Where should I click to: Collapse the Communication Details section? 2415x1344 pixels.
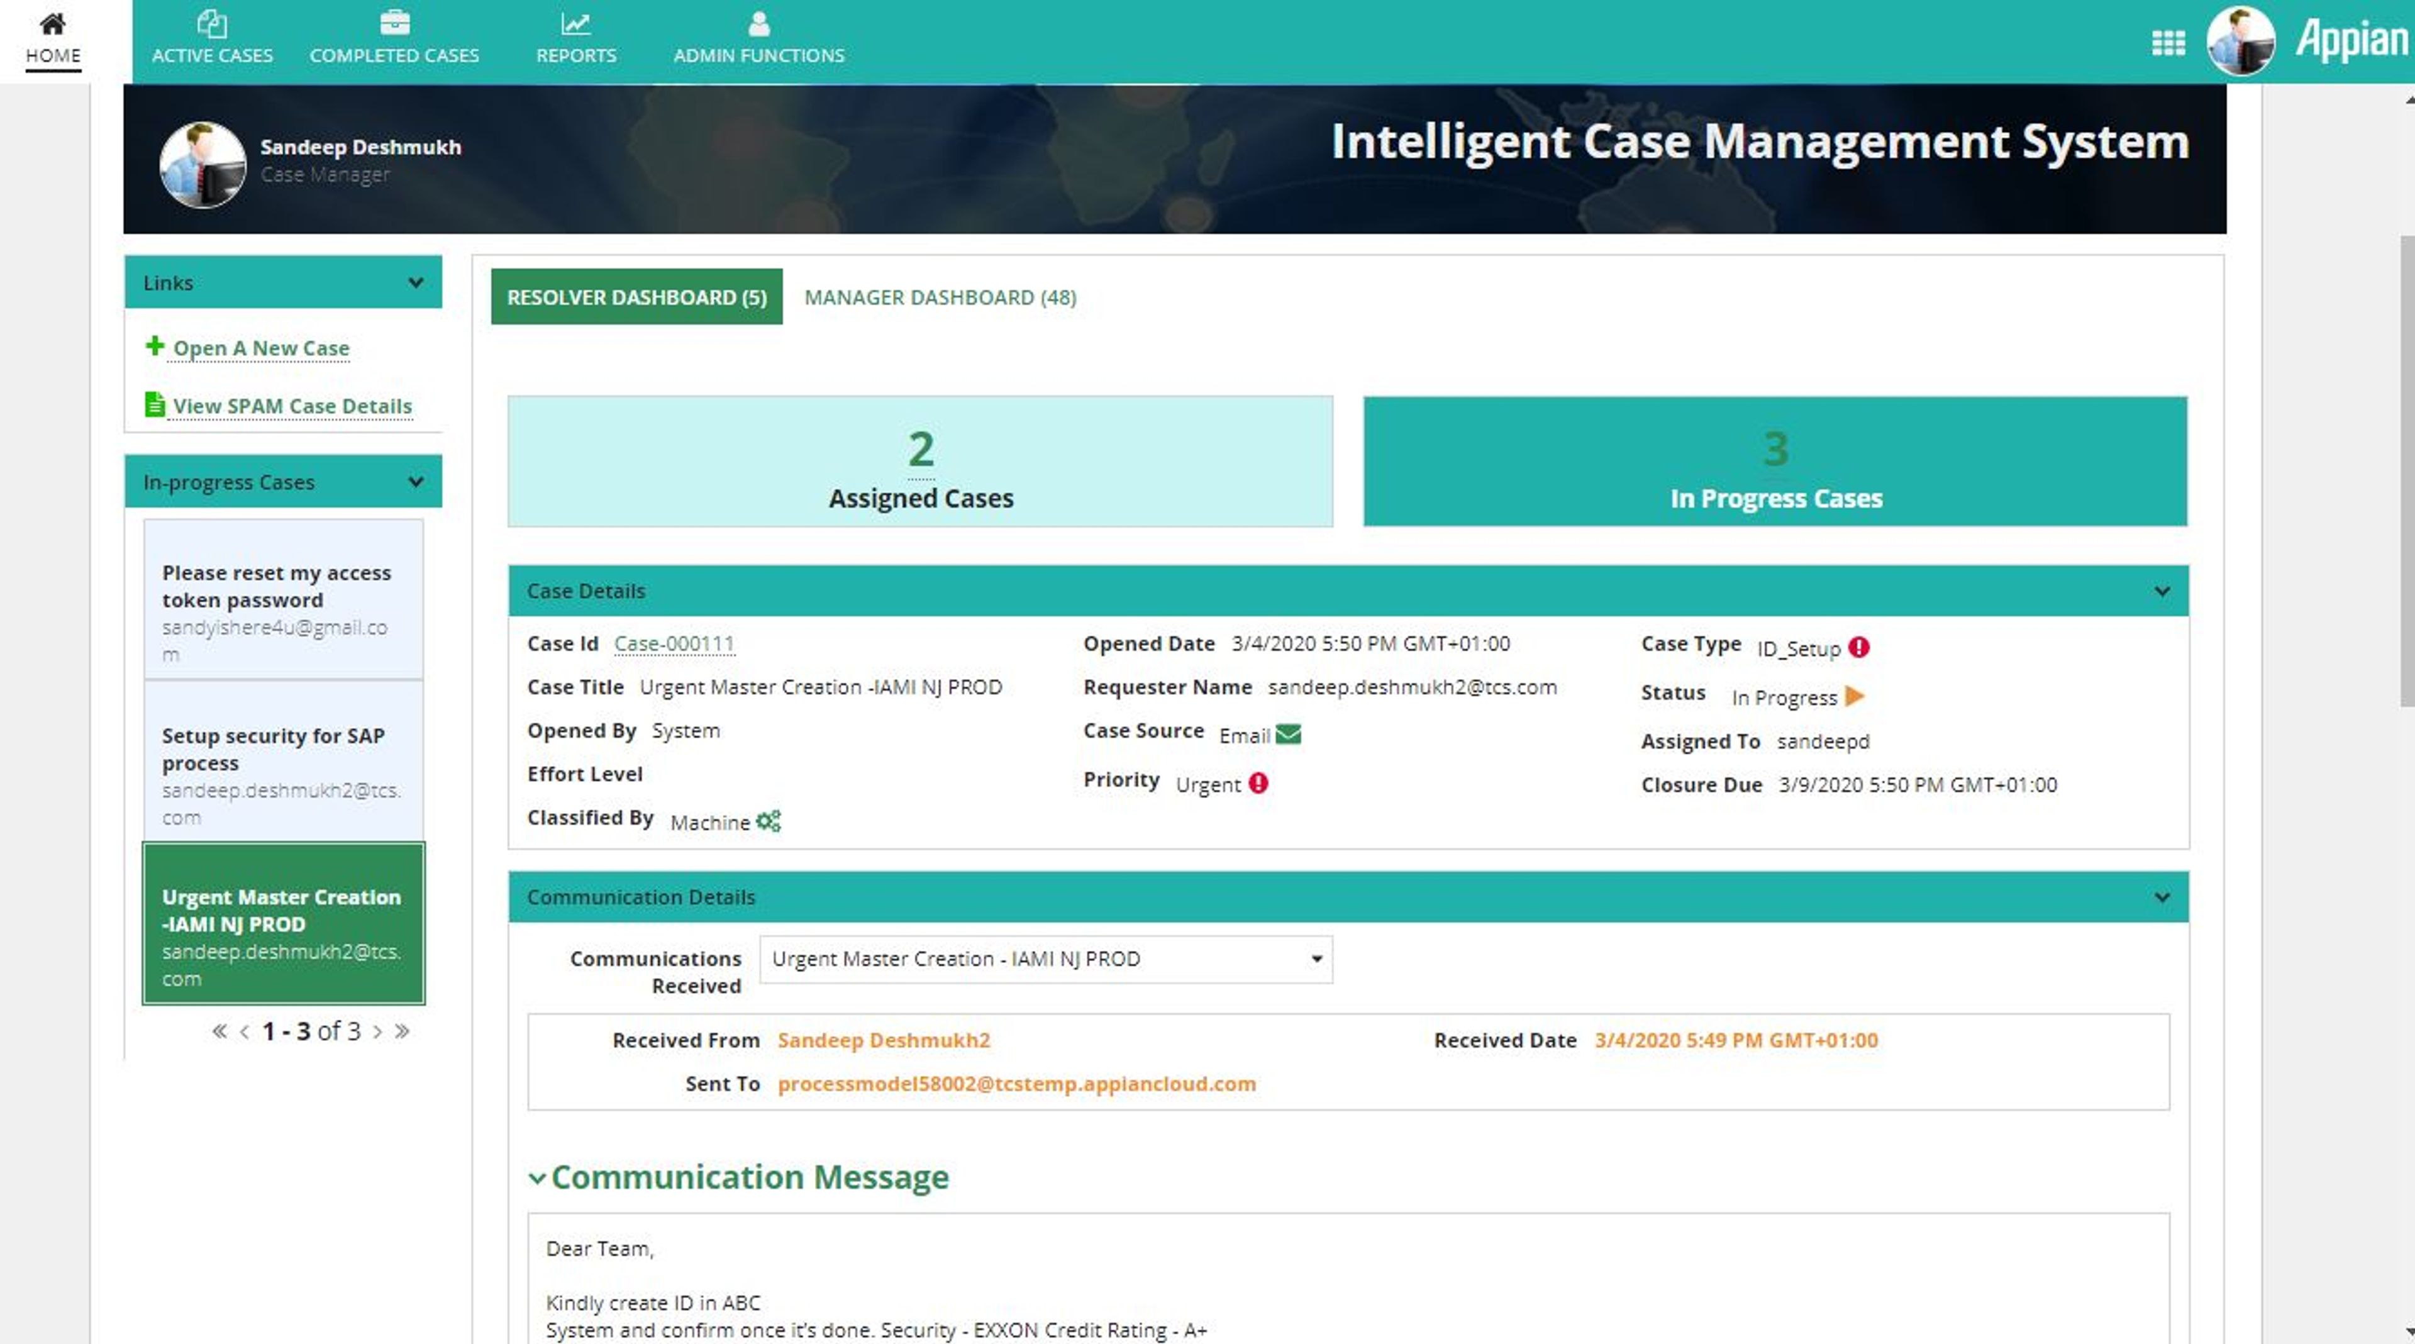tap(2162, 897)
